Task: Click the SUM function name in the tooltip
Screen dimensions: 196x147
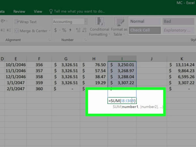Action: pos(117,107)
